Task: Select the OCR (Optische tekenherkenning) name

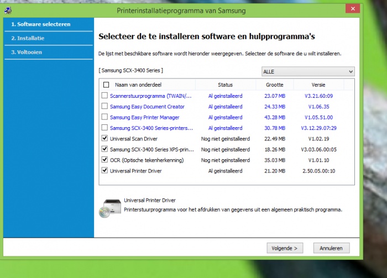Action: click(147, 160)
